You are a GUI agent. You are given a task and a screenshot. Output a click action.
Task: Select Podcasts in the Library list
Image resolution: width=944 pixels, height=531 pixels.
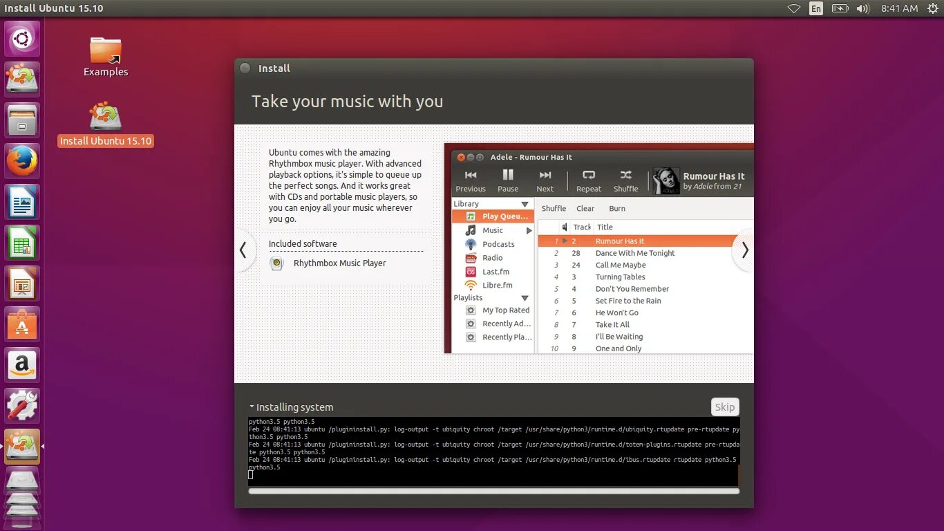point(493,244)
